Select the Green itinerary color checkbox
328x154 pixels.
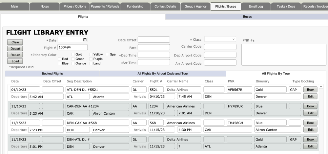(x=73, y=59)
